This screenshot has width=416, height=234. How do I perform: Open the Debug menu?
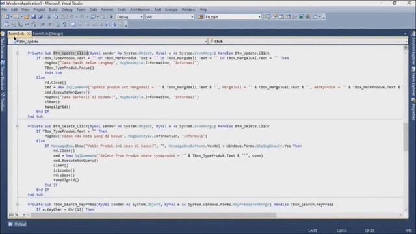pos(67,10)
